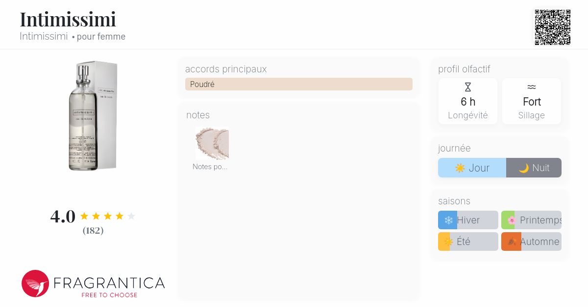Click the leaf Automne icon
Viewport: 588px width, 307px height.
point(512,241)
